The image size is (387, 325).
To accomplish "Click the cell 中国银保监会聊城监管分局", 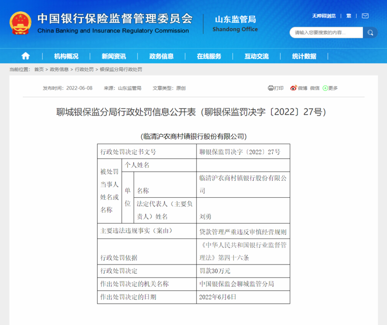I will point(243,284).
